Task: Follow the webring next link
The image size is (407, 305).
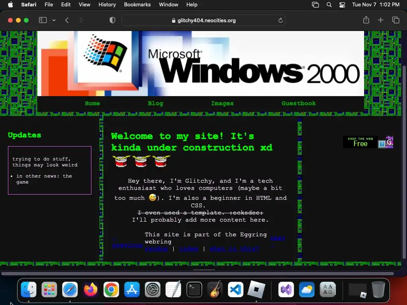Action: pyautogui.click(x=277, y=238)
